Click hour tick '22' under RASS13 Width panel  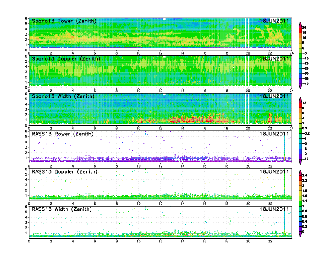270,241
